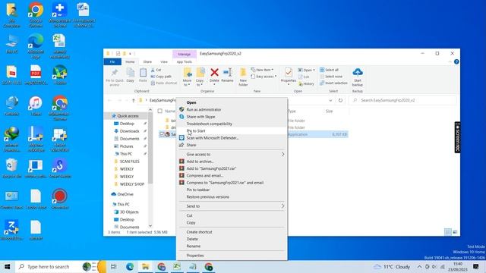The width and height of the screenshot is (486, 273).
Task: Select Pin to Start in context menu
Action: pyautogui.click(x=231, y=130)
